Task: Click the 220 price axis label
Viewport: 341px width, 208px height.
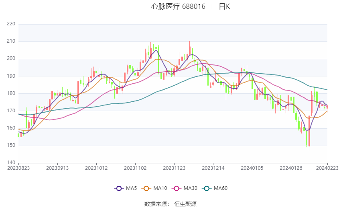Action: pyautogui.click(x=11, y=24)
